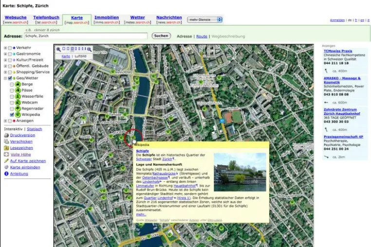Switch to the Wetter tab
The height and width of the screenshot is (247, 371).
click(x=137, y=18)
